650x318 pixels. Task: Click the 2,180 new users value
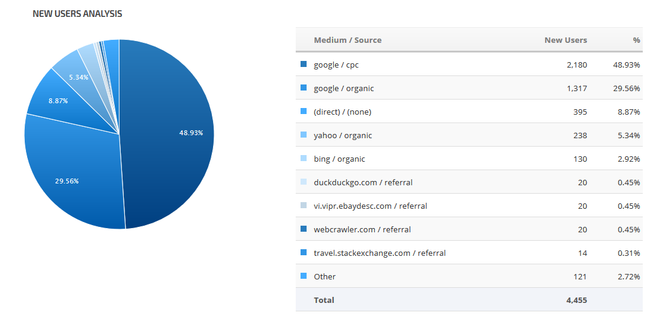pyautogui.click(x=576, y=65)
